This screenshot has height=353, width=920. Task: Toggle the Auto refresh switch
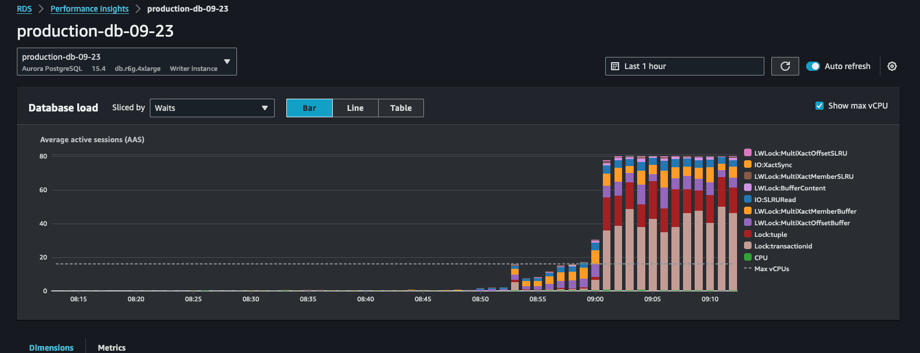pyautogui.click(x=813, y=66)
